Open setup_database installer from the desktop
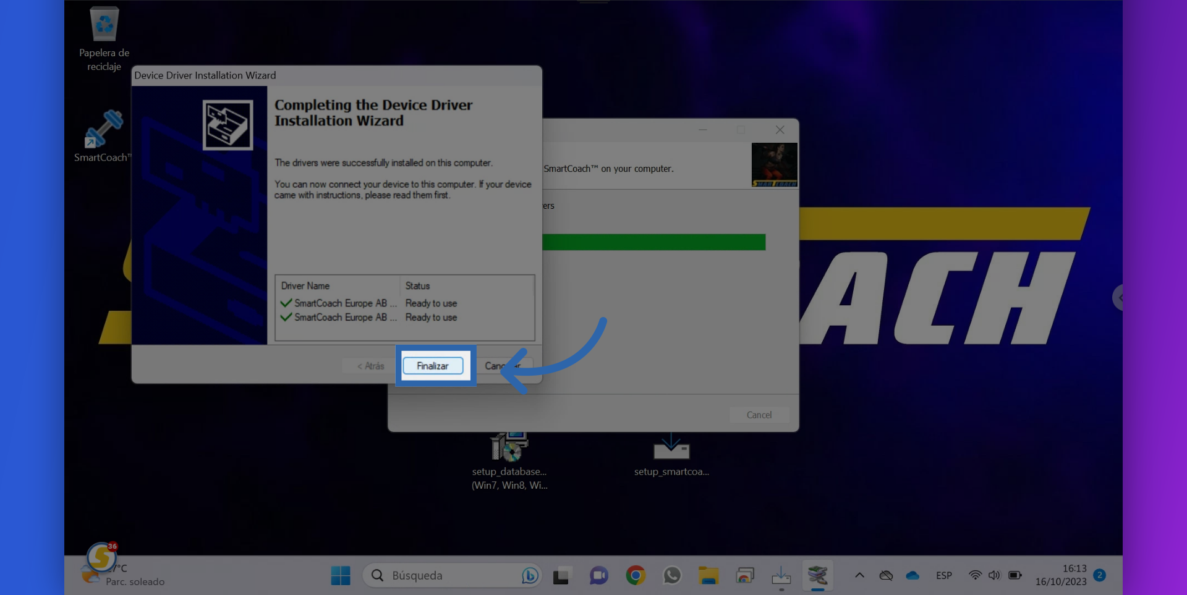 (x=509, y=445)
